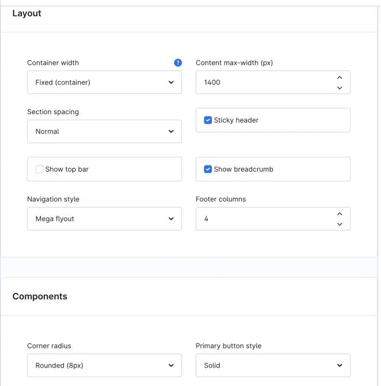Click the Show breadcrumb label text
Viewport: 381px width, 386px height.
tap(244, 169)
